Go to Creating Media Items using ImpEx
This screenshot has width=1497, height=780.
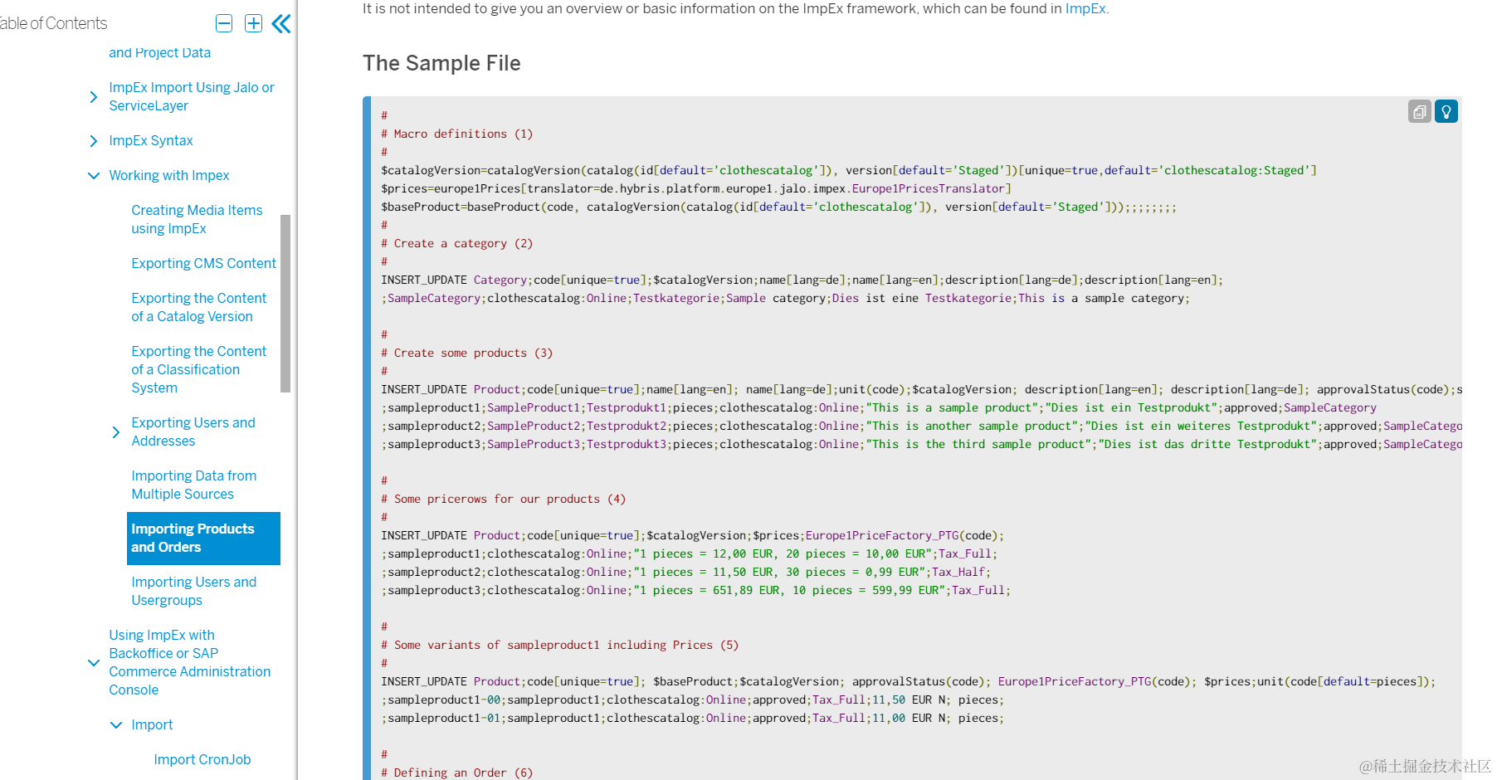coord(197,219)
